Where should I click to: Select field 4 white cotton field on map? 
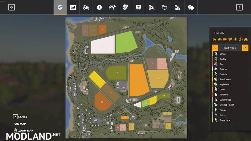coord(103,45)
